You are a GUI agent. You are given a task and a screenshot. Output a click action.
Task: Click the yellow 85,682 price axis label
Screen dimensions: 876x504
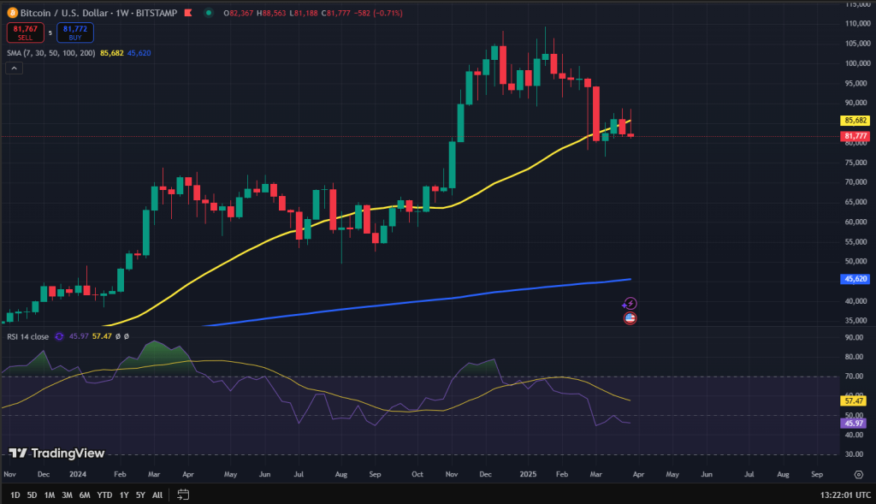click(x=855, y=121)
